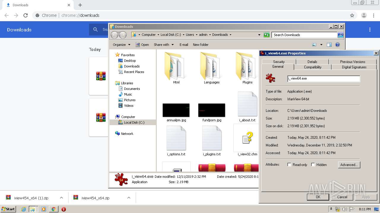380x213 pixels.
Task: Click the Change your view icon
Action: pos(314,45)
